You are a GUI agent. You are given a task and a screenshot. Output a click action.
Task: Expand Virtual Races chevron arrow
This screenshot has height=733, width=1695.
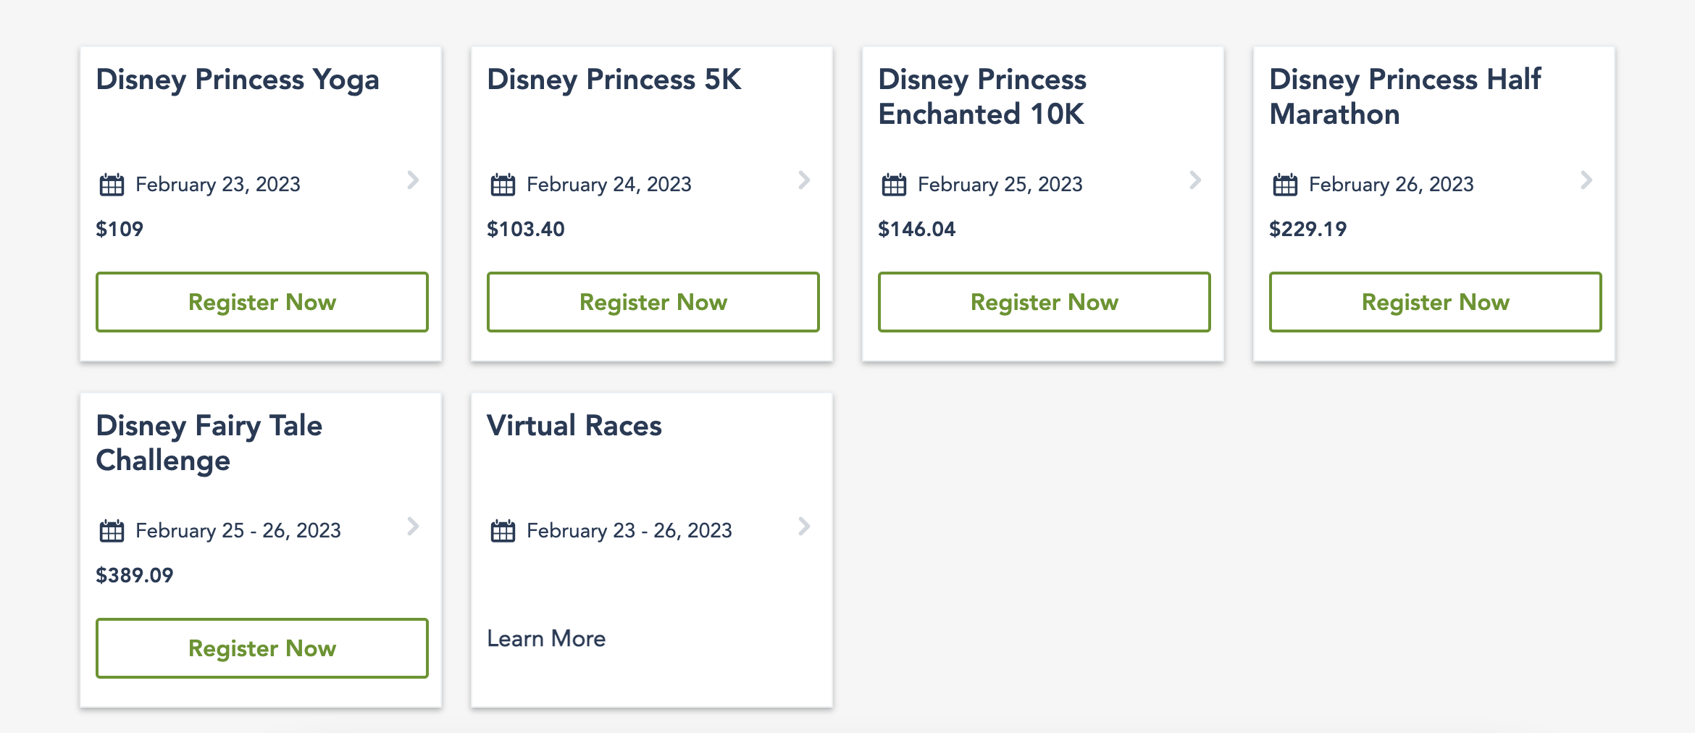coord(804,526)
